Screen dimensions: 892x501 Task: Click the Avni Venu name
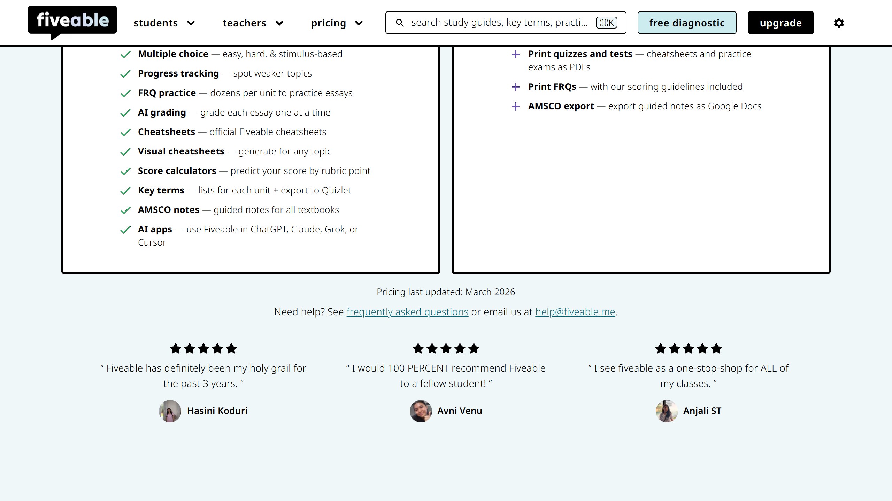pyautogui.click(x=460, y=411)
